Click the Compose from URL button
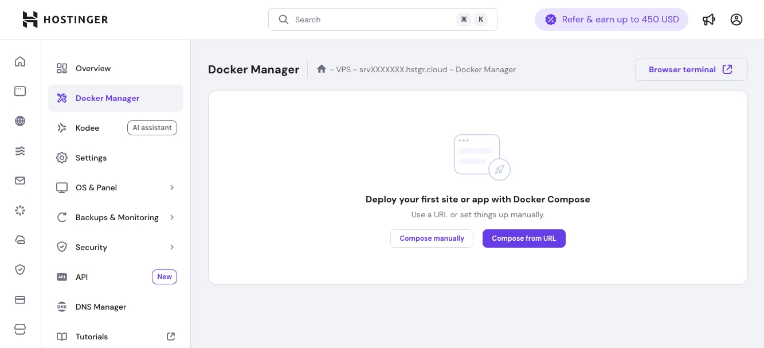The height and width of the screenshot is (348, 764). click(523, 238)
